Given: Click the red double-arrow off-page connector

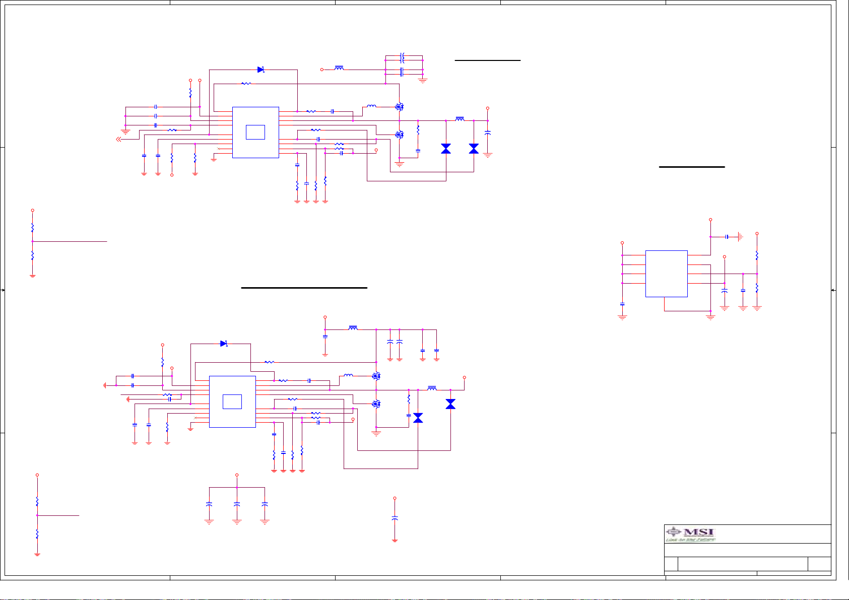Looking at the screenshot, I should (118, 140).
